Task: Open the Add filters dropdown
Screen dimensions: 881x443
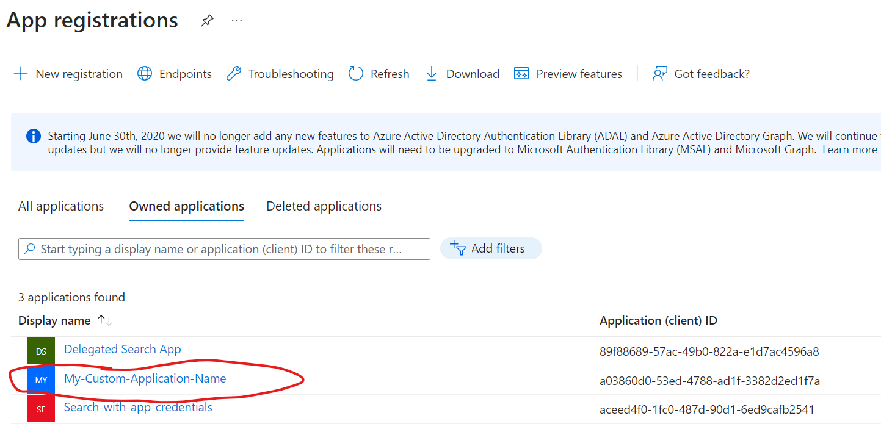Action: point(491,248)
